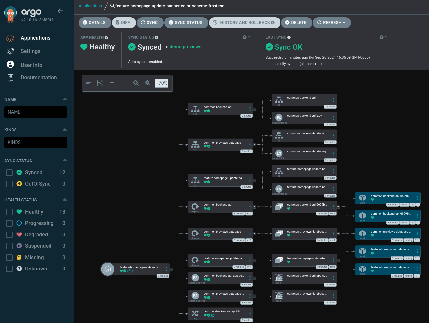Open the DETAILS view
The width and height of the screenshot is (429, 323).
point(94,23)
